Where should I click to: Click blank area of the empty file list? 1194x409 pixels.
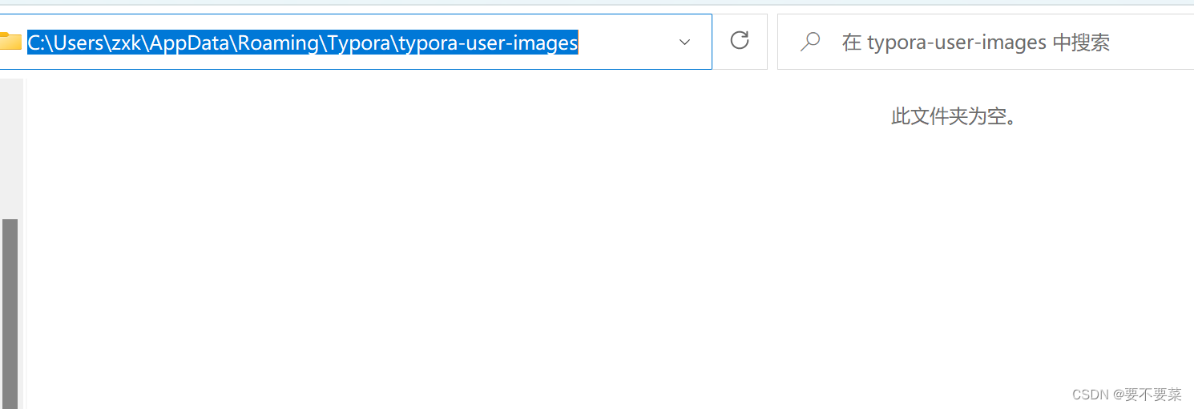tap(481, 257)
